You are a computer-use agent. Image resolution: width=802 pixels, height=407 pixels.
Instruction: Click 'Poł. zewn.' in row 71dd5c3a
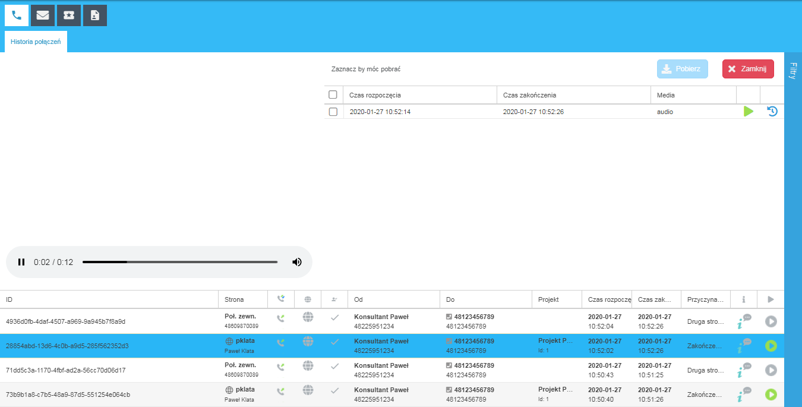point(240,365)
